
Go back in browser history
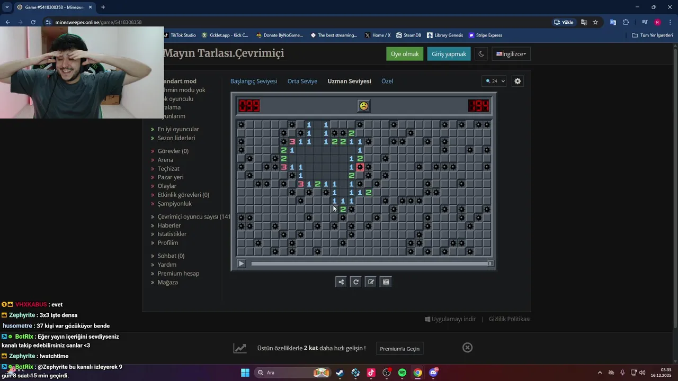8,22
